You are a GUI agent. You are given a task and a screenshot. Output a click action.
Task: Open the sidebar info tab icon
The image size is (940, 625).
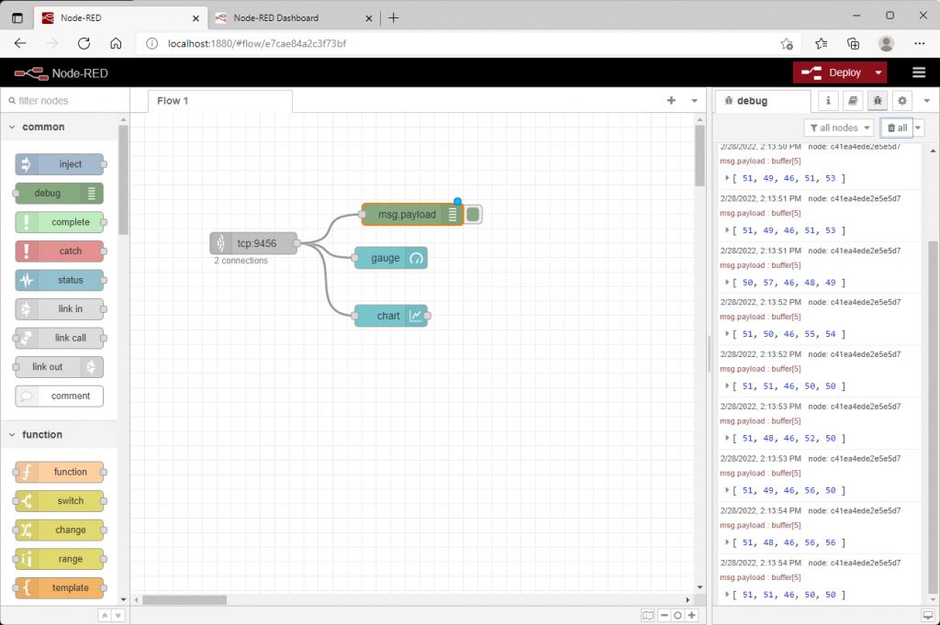point(829,101)
